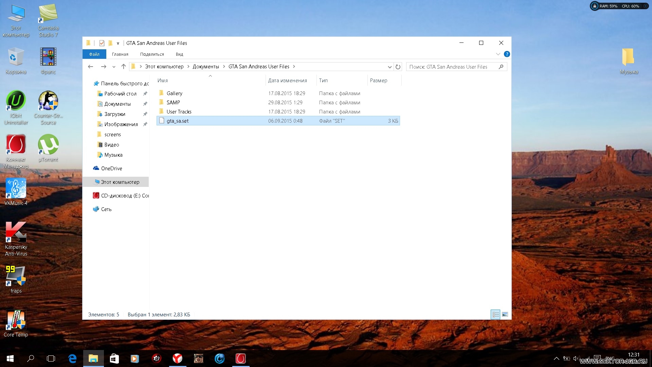This screenshot has height=367, width=652.
Task: Sort by the Имя column header
Action: [x=211, y=81]
